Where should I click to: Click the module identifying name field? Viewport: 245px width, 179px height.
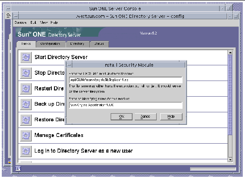click(126, 105)
